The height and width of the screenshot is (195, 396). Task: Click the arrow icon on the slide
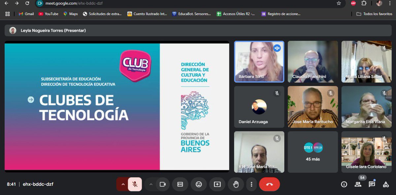pyautogui.click(x=31, y=99)
